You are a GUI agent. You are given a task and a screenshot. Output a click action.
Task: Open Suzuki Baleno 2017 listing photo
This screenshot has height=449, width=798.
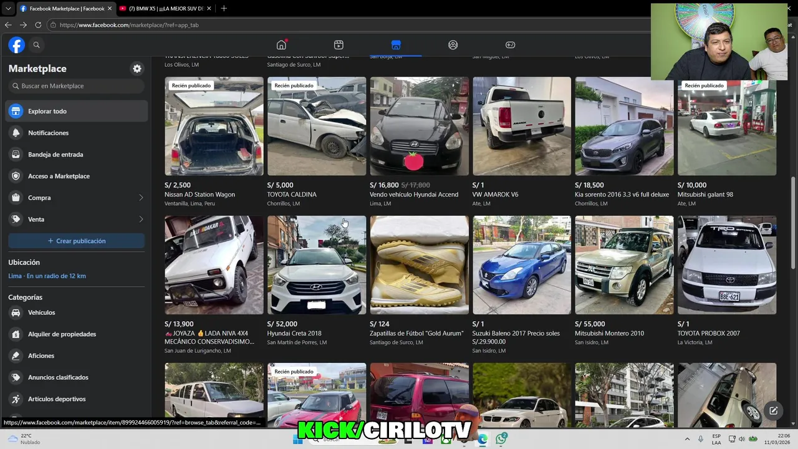click(x=522, y=265)
